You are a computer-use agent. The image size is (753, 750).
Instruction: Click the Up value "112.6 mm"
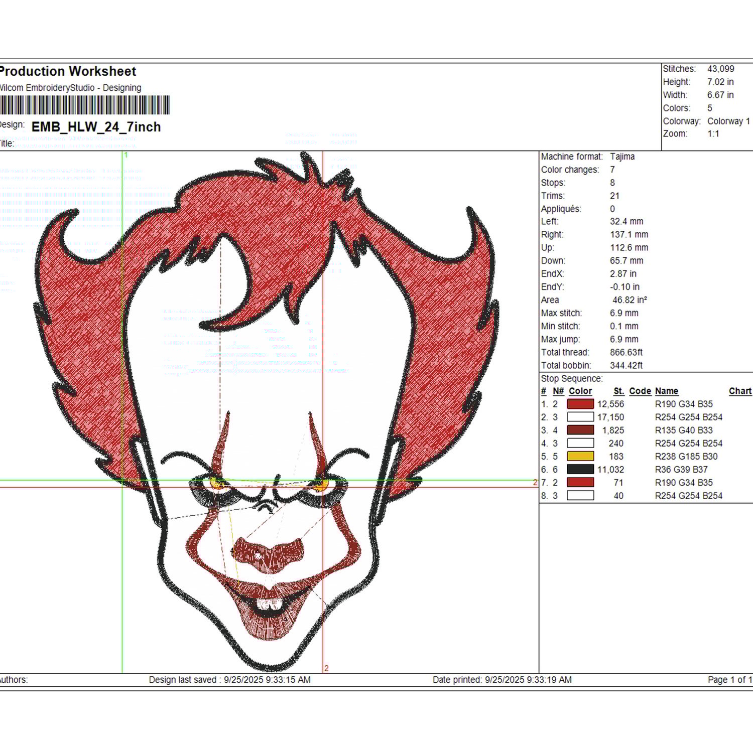coord(629,247)
